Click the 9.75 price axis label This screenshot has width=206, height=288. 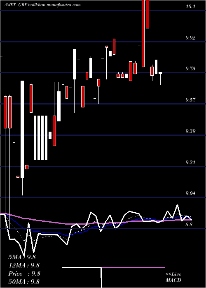pos(190,69)
